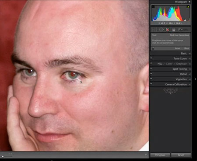Toggle the Red Eye tool panel switch
197x161 pixels.
153,48
